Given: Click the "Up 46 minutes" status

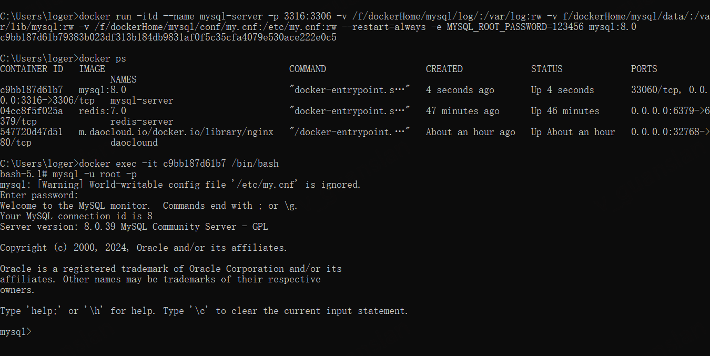Looking at the screenshot, I should (x=565, y=111).
